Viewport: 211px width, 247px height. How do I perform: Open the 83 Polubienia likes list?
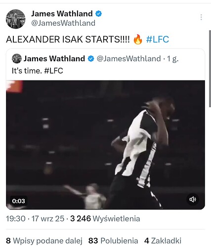[x=113, y=241]
